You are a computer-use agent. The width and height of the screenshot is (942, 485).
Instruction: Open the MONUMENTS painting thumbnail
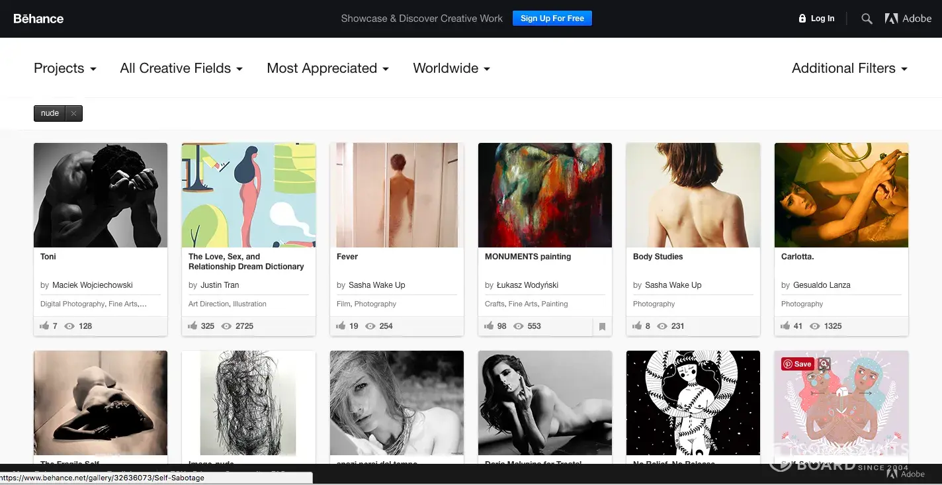click(544, 195)
